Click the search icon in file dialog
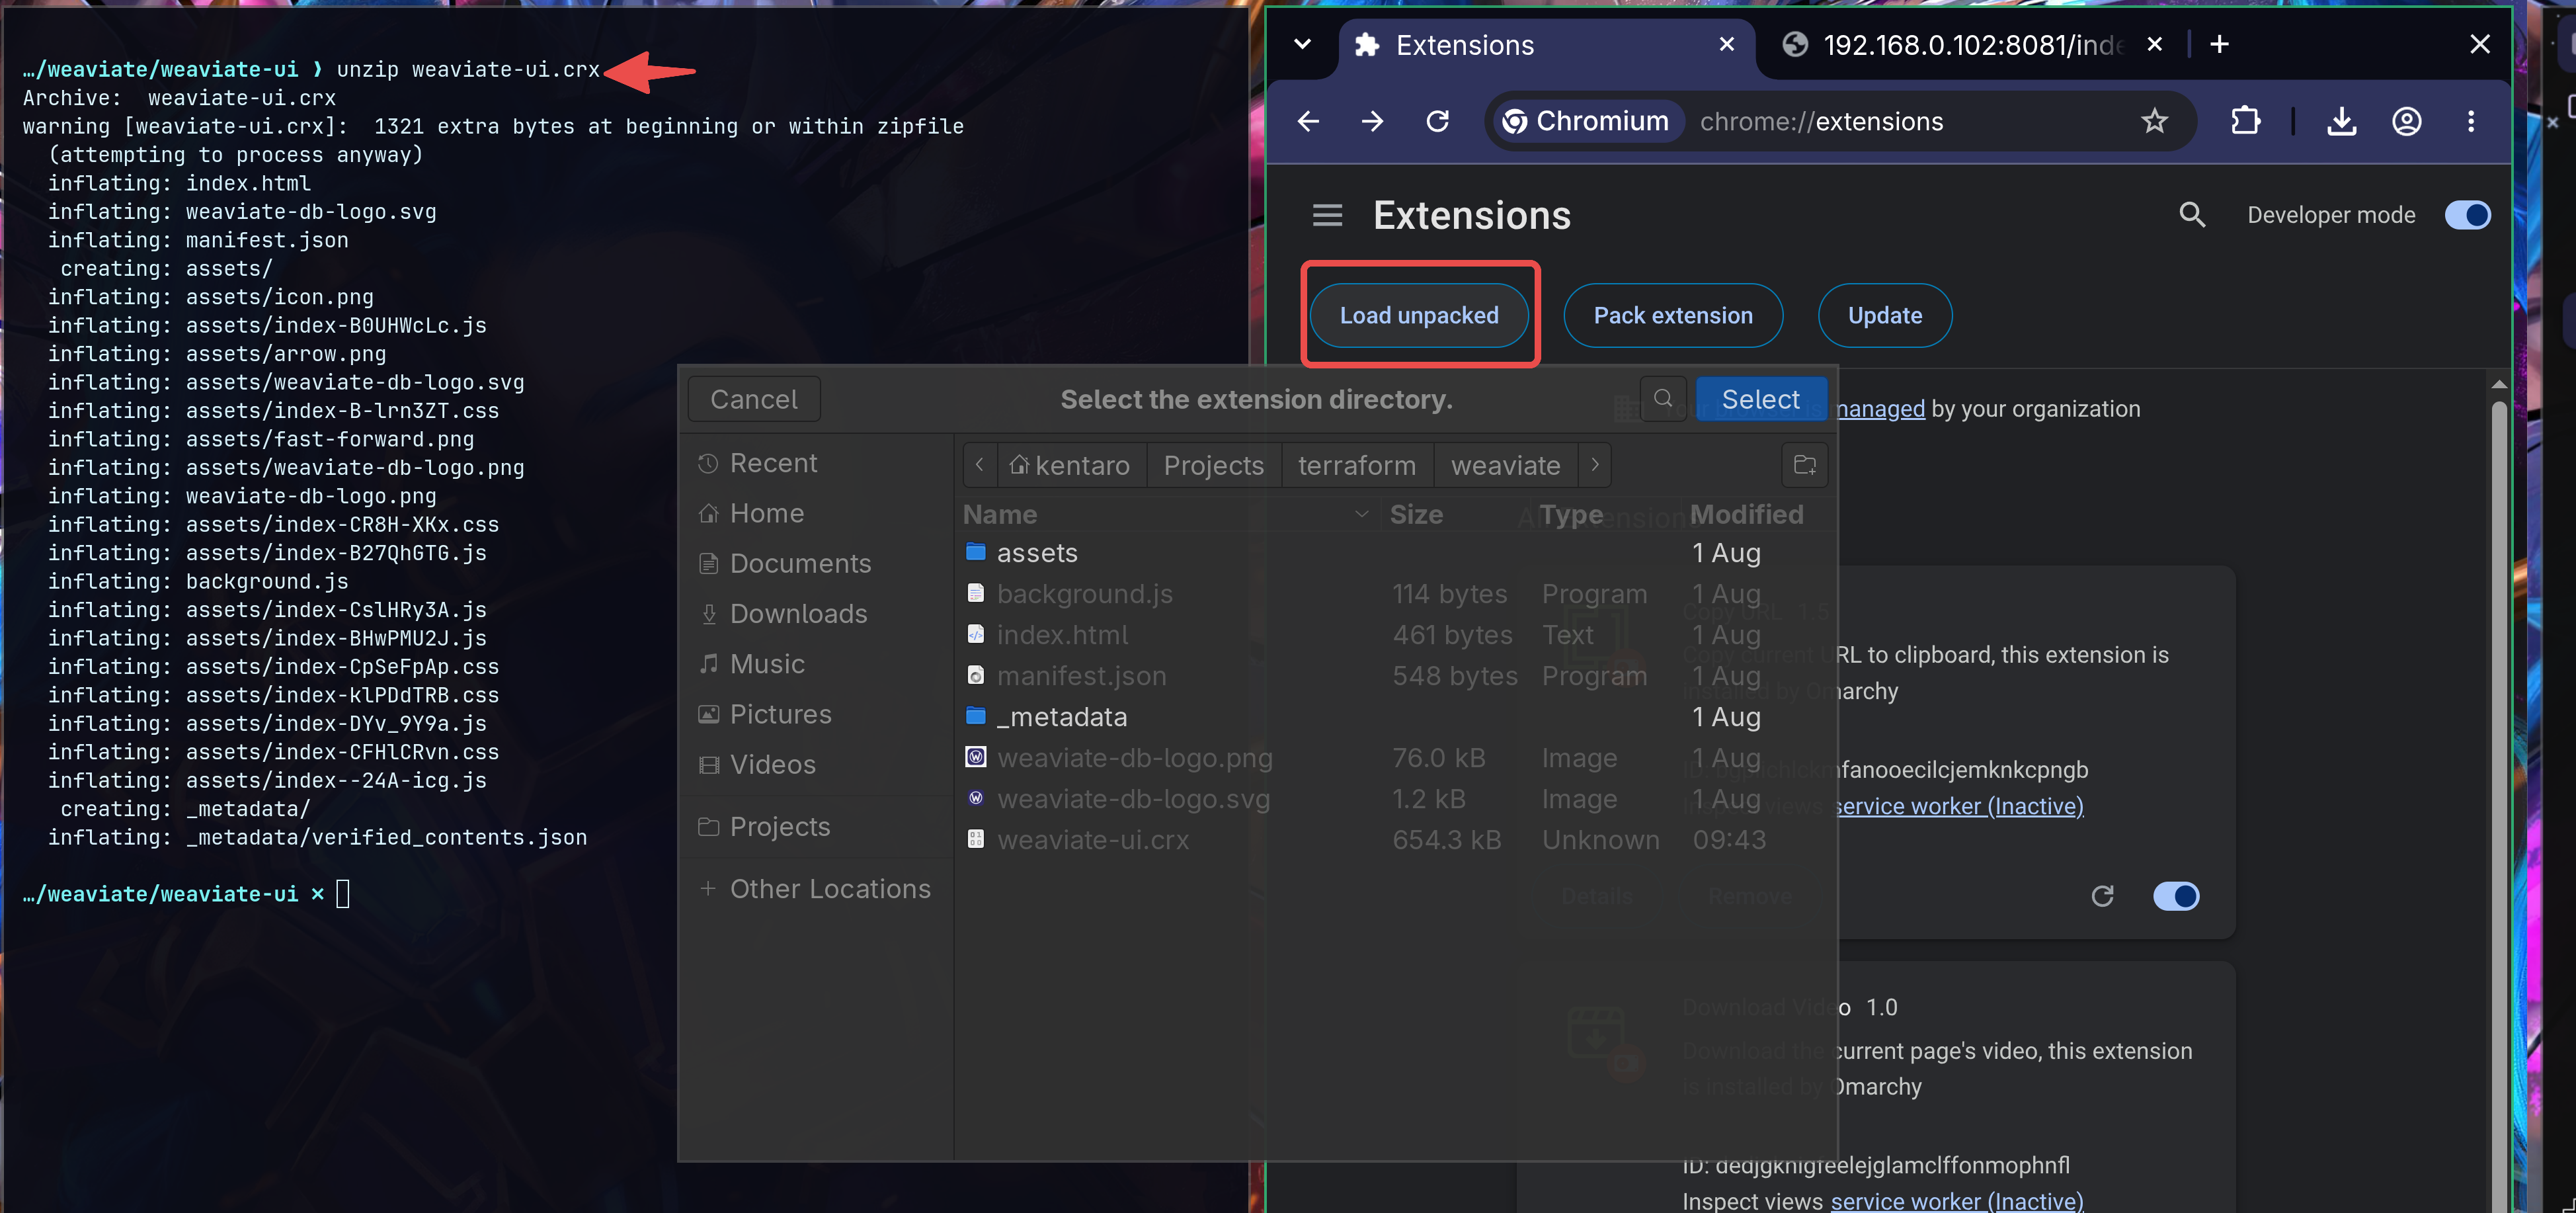Viewport: 2576px width, 1213px height. click(1663, 399)
